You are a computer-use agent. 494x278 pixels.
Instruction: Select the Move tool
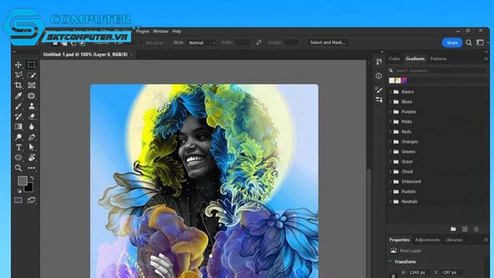tap(19, 65)
